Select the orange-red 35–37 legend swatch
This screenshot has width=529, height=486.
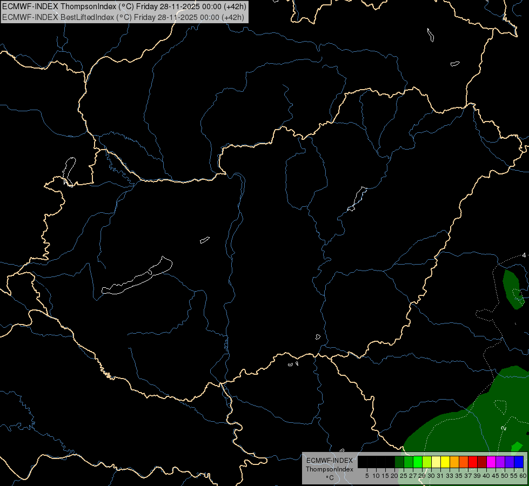tap(464, 462)
